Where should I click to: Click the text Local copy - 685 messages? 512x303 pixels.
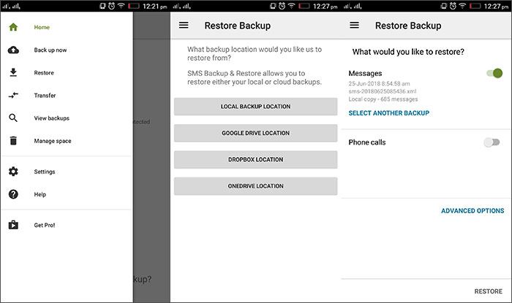tap(383, 99)
